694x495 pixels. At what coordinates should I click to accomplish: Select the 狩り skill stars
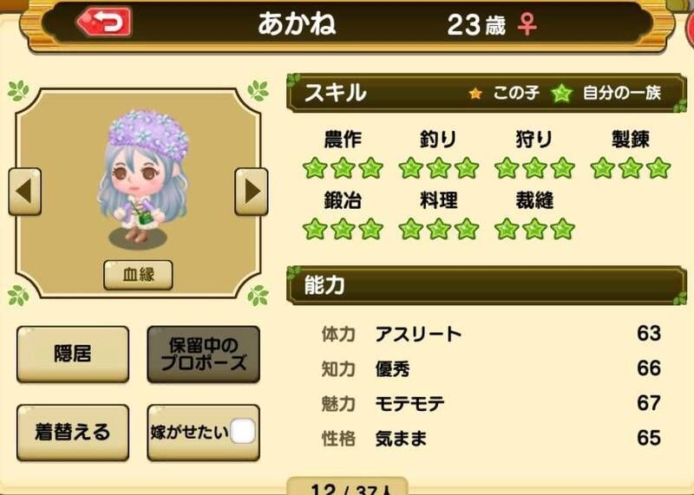coord(534,168)
